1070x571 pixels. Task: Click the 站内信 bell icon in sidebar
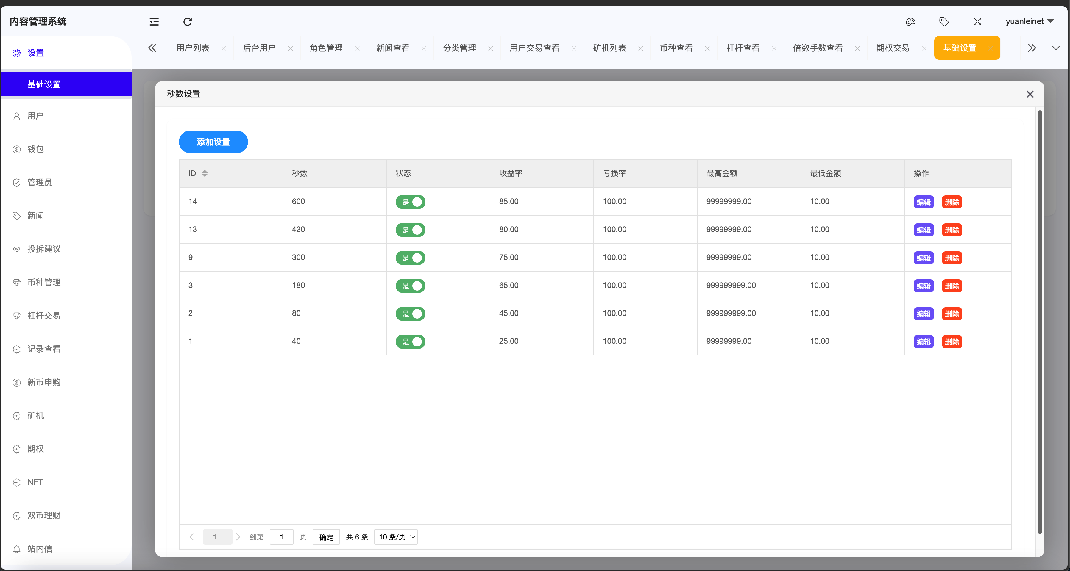click(17, 549)
